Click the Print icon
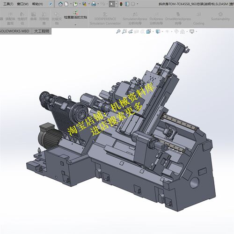Viewport: 234px width, 234px height. coord(94,4)
